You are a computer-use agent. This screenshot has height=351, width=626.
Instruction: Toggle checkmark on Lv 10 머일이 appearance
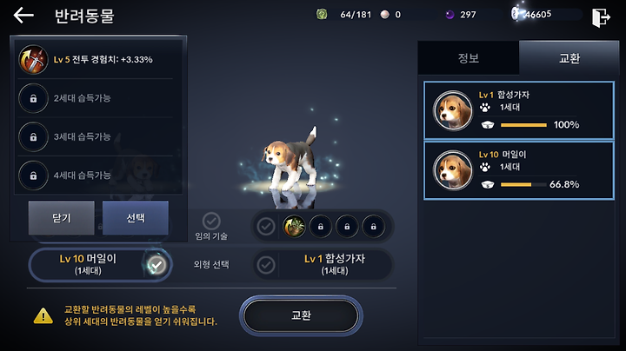[156, 265]
